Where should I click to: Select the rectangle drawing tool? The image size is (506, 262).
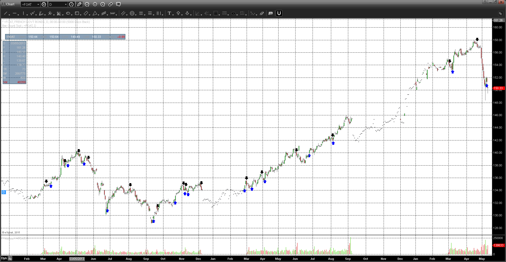click(77, 13)
